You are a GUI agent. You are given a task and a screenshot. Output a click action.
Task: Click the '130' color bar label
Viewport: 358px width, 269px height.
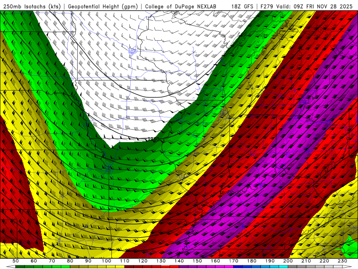point(161,261)
